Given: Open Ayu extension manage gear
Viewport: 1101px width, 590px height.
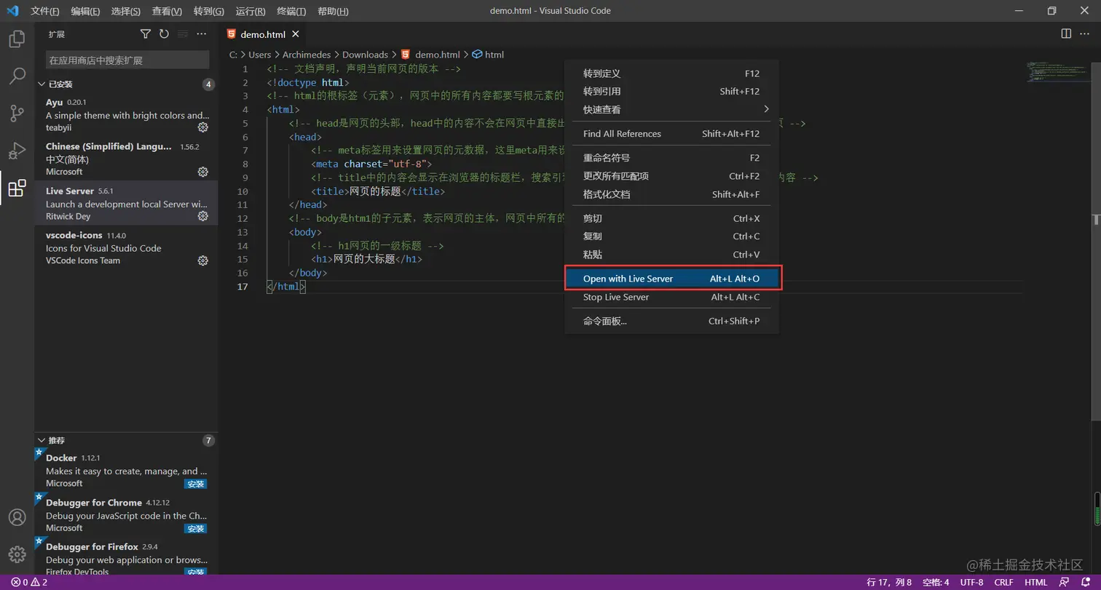Looking at the screenshot, I should click(203, 127).
